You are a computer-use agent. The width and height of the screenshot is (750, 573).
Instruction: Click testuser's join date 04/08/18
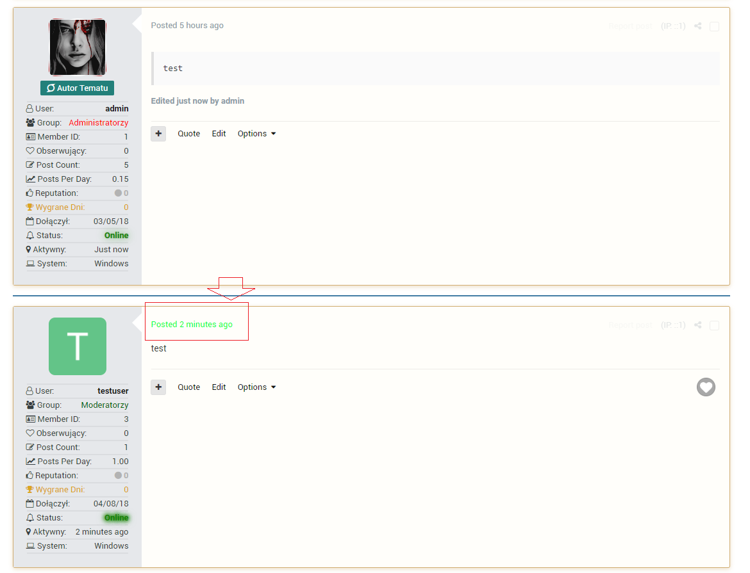[x=111, y=504]
